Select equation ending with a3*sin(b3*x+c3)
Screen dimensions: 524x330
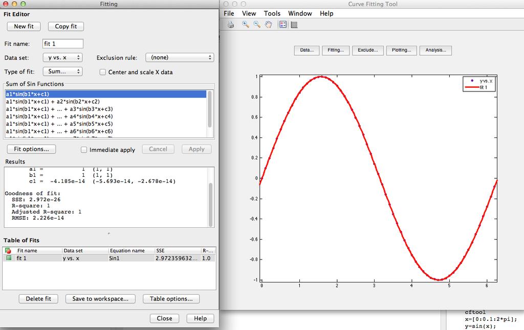(106, 109)
